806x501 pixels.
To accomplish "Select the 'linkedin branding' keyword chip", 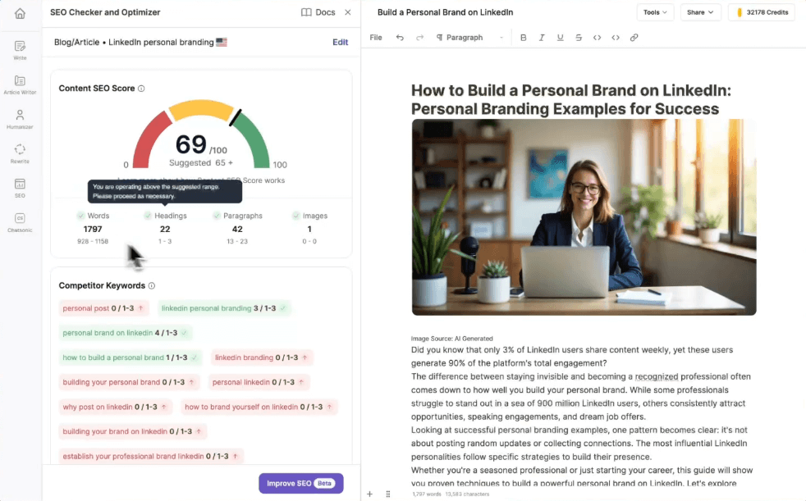I will coord(262,358).
